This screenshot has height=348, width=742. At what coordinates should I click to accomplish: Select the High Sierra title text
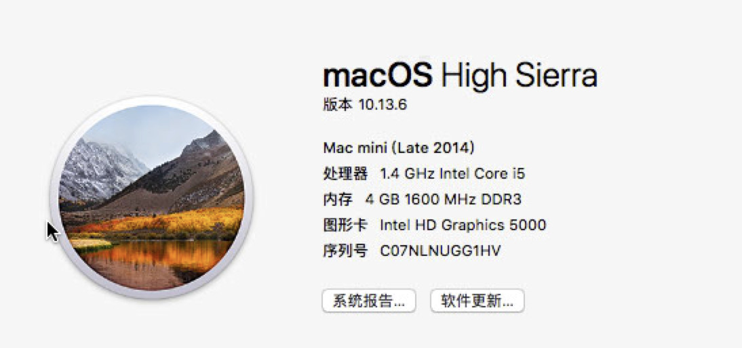(519, 75)
